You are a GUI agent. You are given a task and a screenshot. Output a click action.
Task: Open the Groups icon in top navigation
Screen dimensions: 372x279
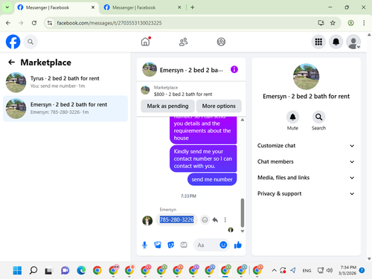point(221,42)
